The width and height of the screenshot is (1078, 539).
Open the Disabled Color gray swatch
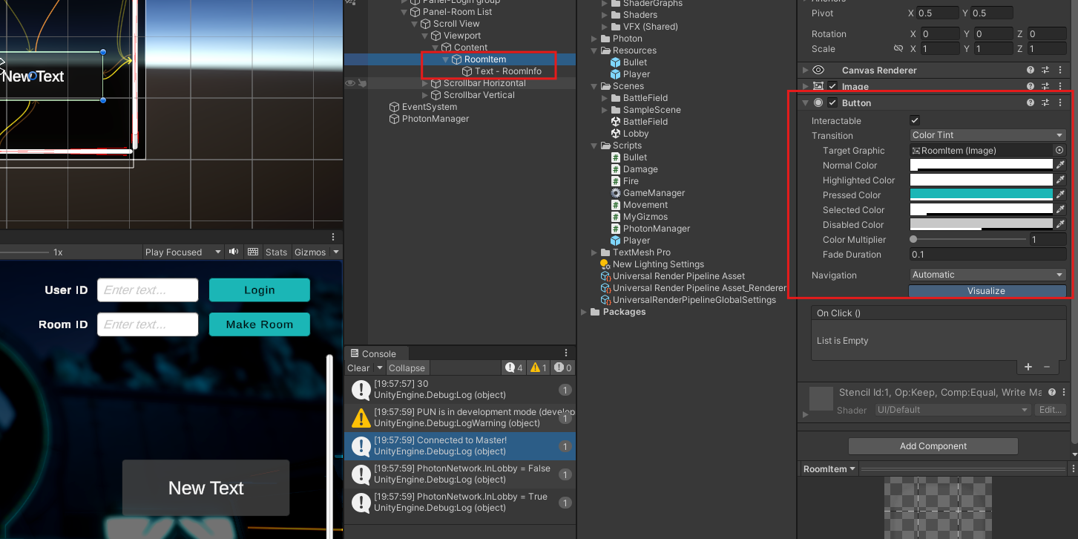[x=982, y=224]
